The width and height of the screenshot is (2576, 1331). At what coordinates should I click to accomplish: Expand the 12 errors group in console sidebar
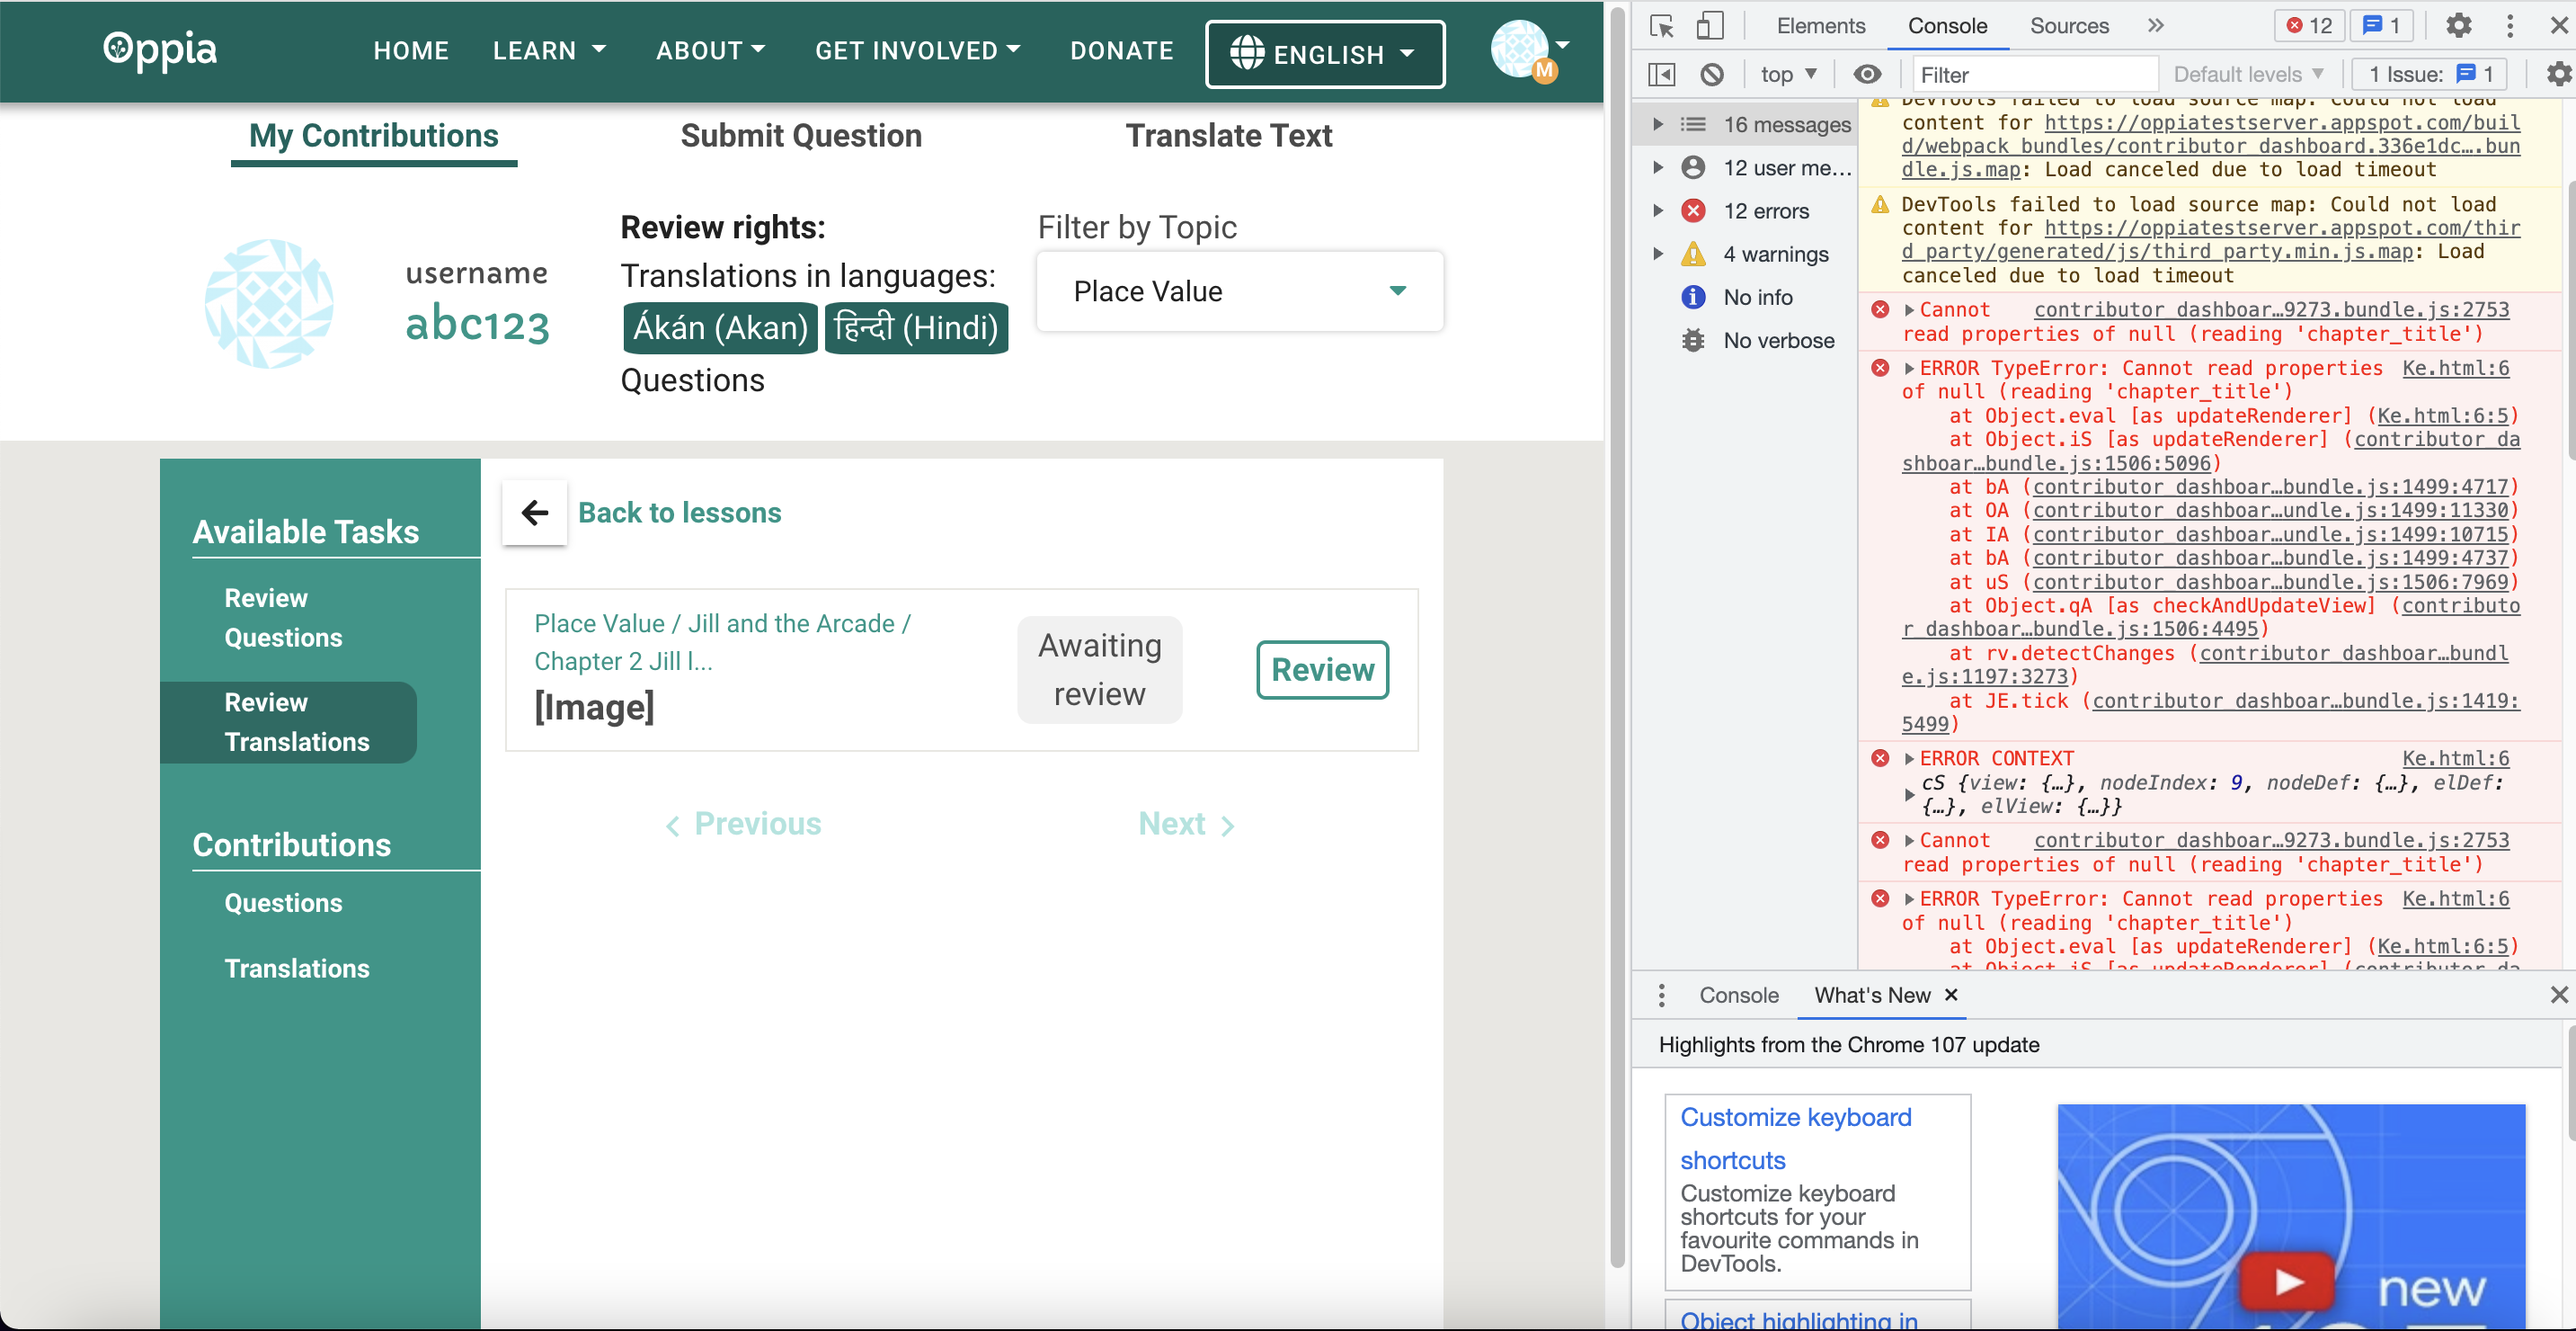click(1658, 210)
